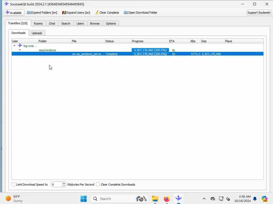Increase speed limit with up arrow
Image resolution: width=273 pixels, height=204 pixels.
(64, 183)
